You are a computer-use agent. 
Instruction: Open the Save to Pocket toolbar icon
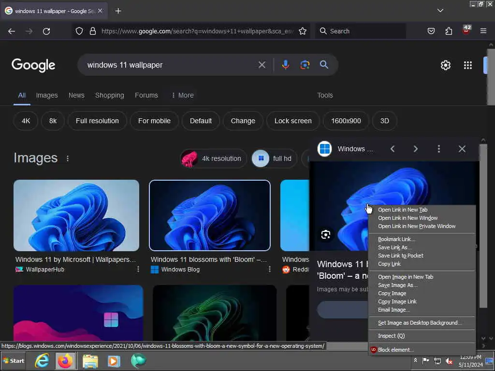coord(431,31)
